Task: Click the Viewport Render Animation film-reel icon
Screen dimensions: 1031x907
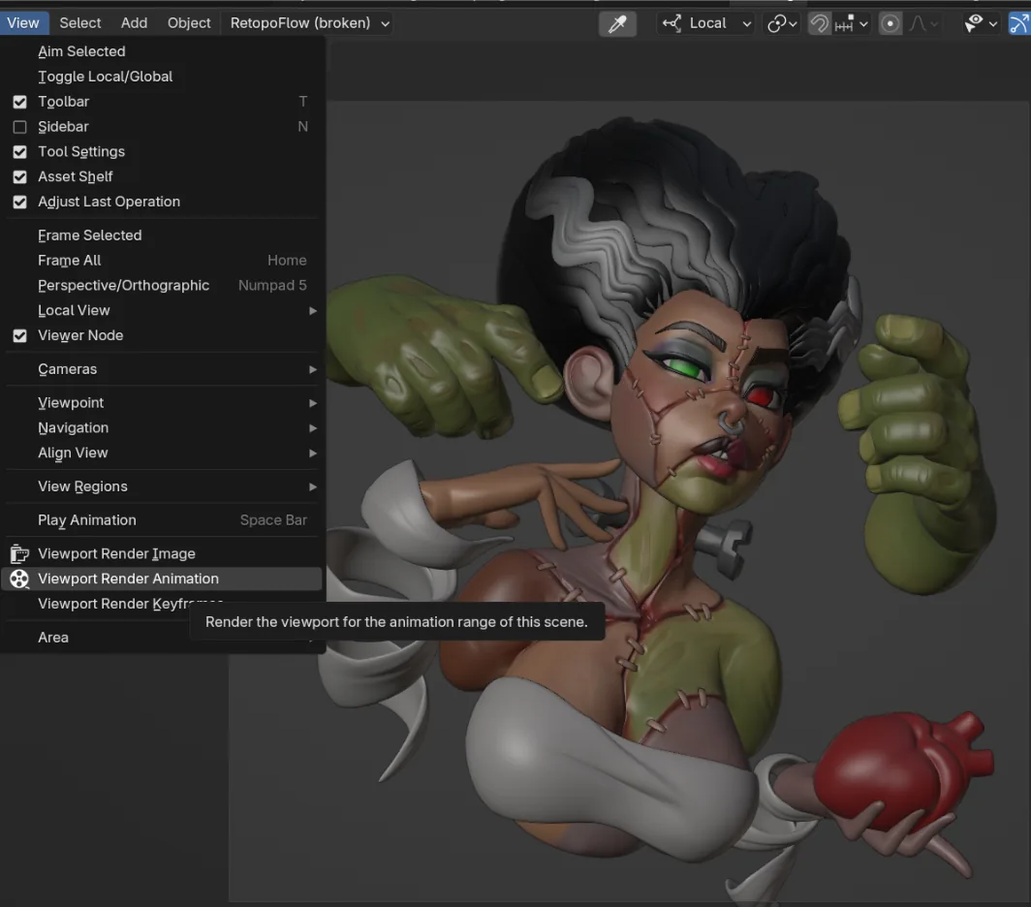Action: tap(19, 579)
